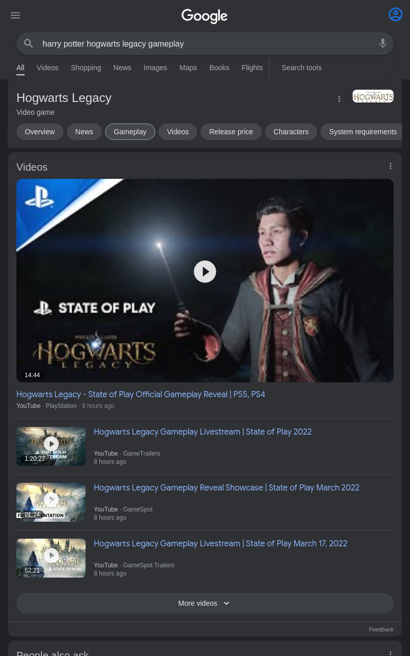Click the magnifying glass search icon
Viewport: 410px width, 656px height.
(x=29, y=44)
